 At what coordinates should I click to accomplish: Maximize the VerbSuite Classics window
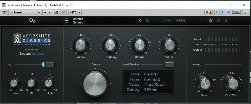click(232, 5)
